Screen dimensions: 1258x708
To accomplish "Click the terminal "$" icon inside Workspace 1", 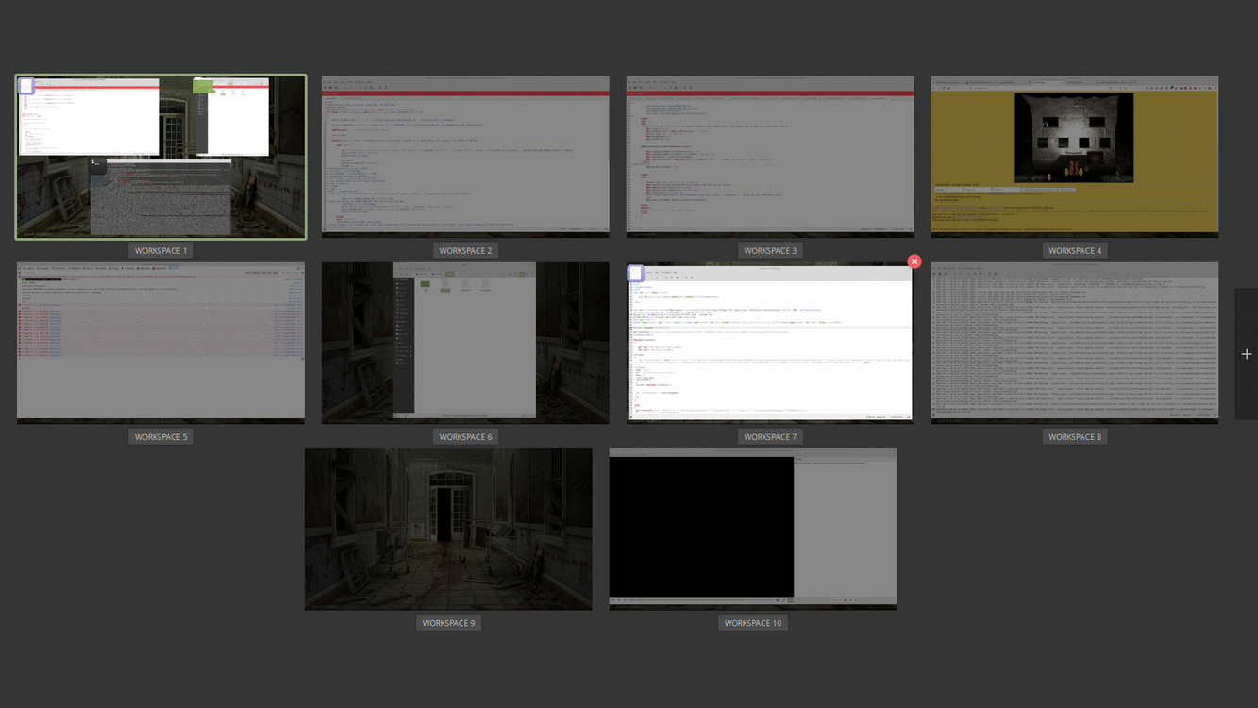I will click(x=94, y=164).
